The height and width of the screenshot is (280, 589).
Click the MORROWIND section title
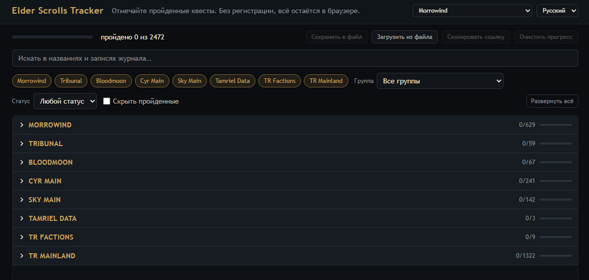[x=50, y=125]
